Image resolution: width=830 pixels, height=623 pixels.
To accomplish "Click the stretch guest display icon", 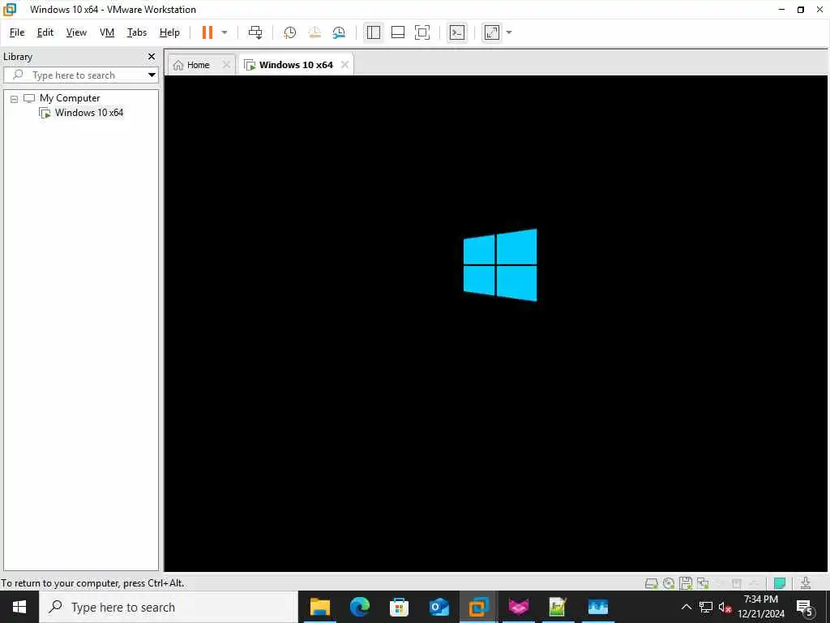I will 492,32.
